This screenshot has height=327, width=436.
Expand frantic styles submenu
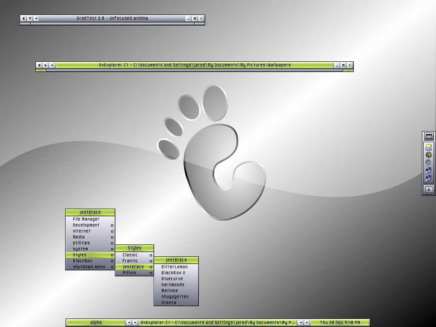click(135, 261)
